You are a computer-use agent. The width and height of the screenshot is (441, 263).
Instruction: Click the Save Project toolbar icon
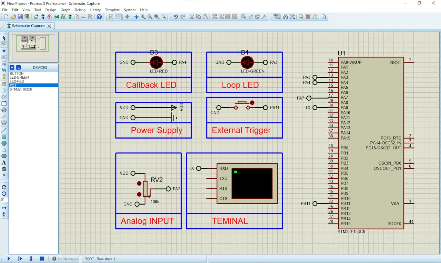[x=20, y=17]
